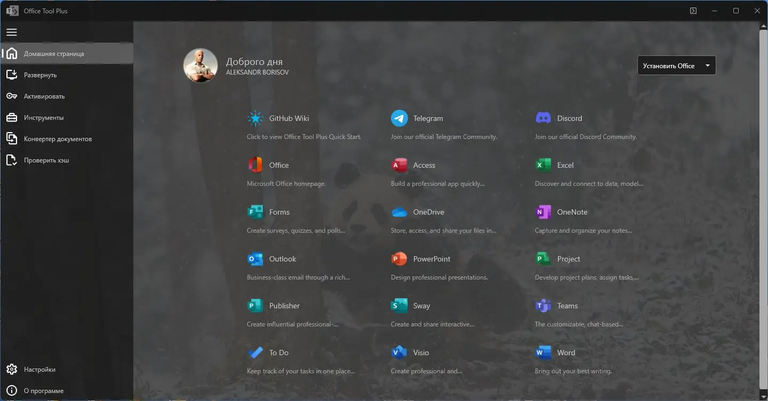Click the Microsoft Office logo icon

click(255, 165)
